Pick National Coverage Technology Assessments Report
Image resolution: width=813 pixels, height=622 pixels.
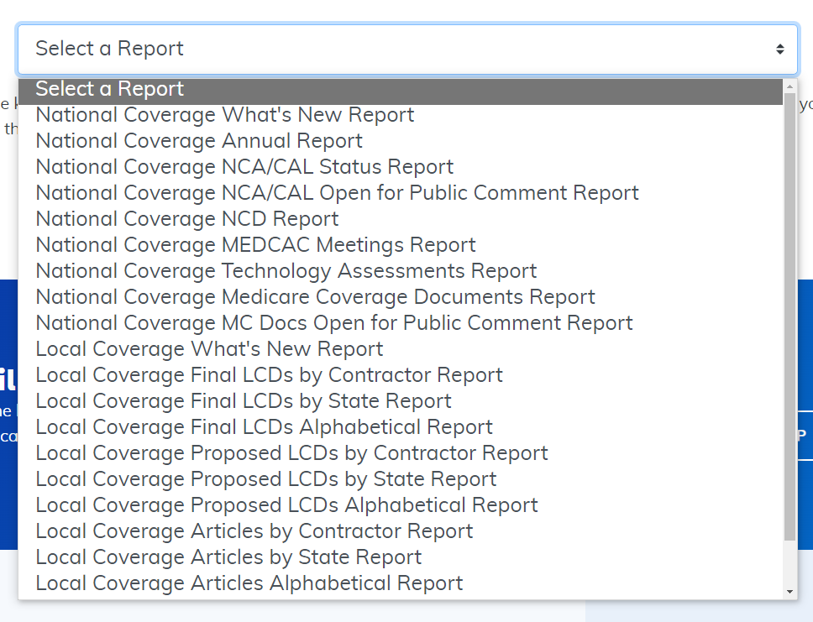(x=286, y=271)
